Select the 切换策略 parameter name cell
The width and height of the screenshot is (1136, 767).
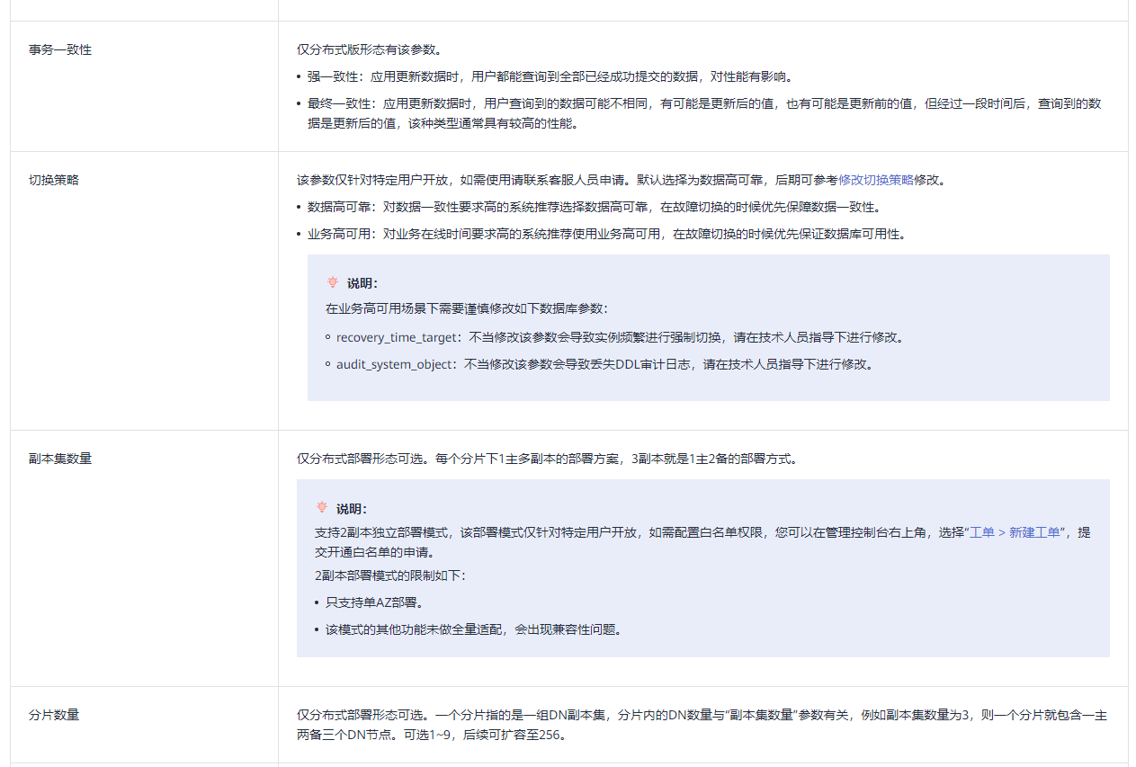pyautogui.click(x=144, y=290)
